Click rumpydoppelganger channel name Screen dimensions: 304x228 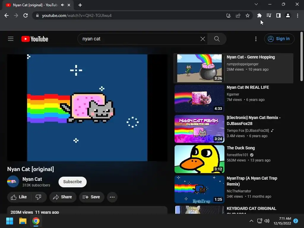click(x=243, y=64)
